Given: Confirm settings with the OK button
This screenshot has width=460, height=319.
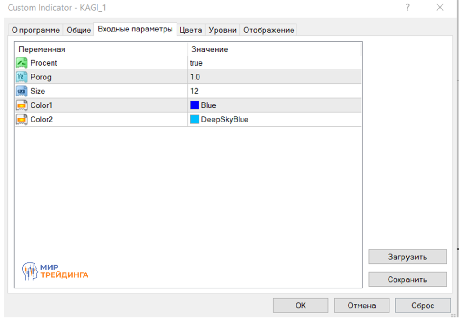Looking at the screenshot, I should tap(301, 306).
